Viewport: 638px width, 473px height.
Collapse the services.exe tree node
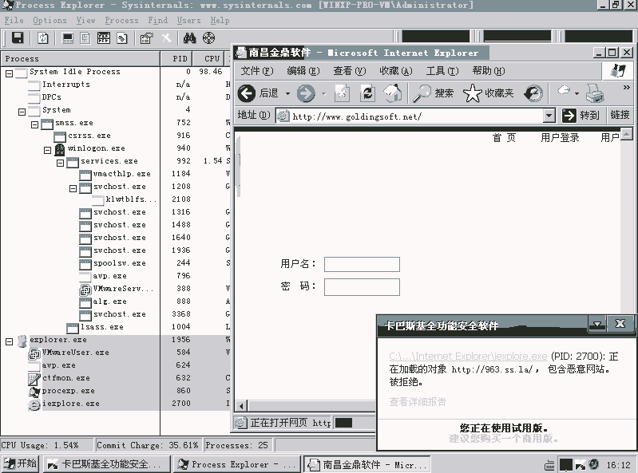click(x=60, y=163)
